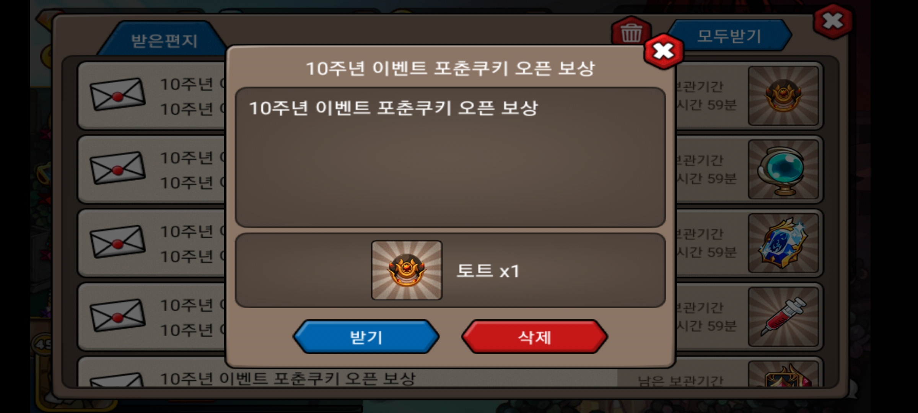Click the red 삭제 delete button
918x413 pixels.
tap(534, 337)
